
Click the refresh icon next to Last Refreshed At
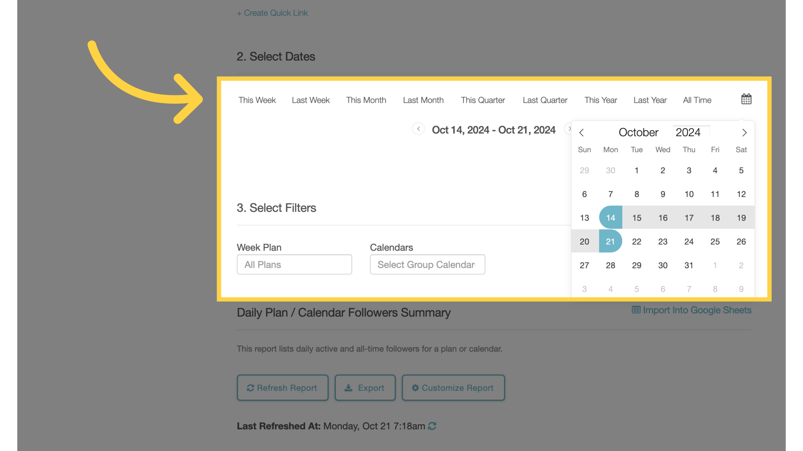tap(432, 426)
